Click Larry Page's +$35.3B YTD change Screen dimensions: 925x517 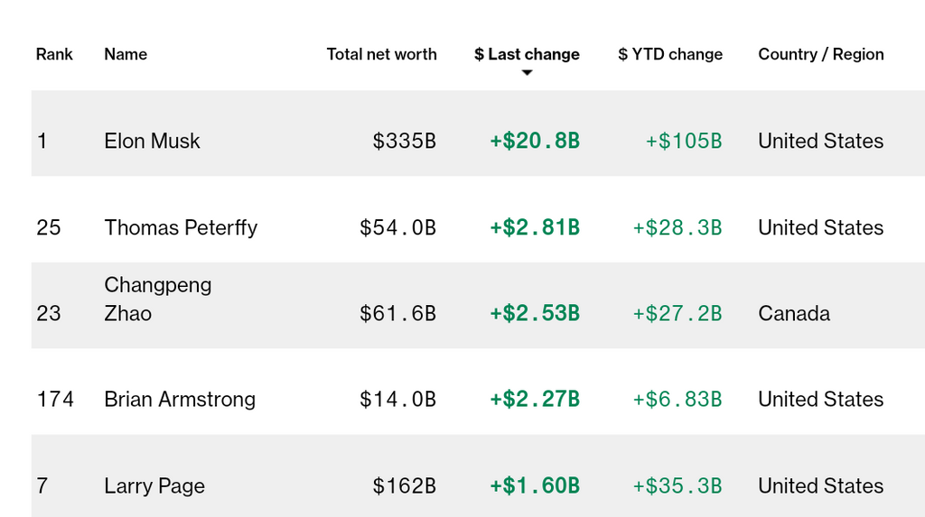[677, 485]
